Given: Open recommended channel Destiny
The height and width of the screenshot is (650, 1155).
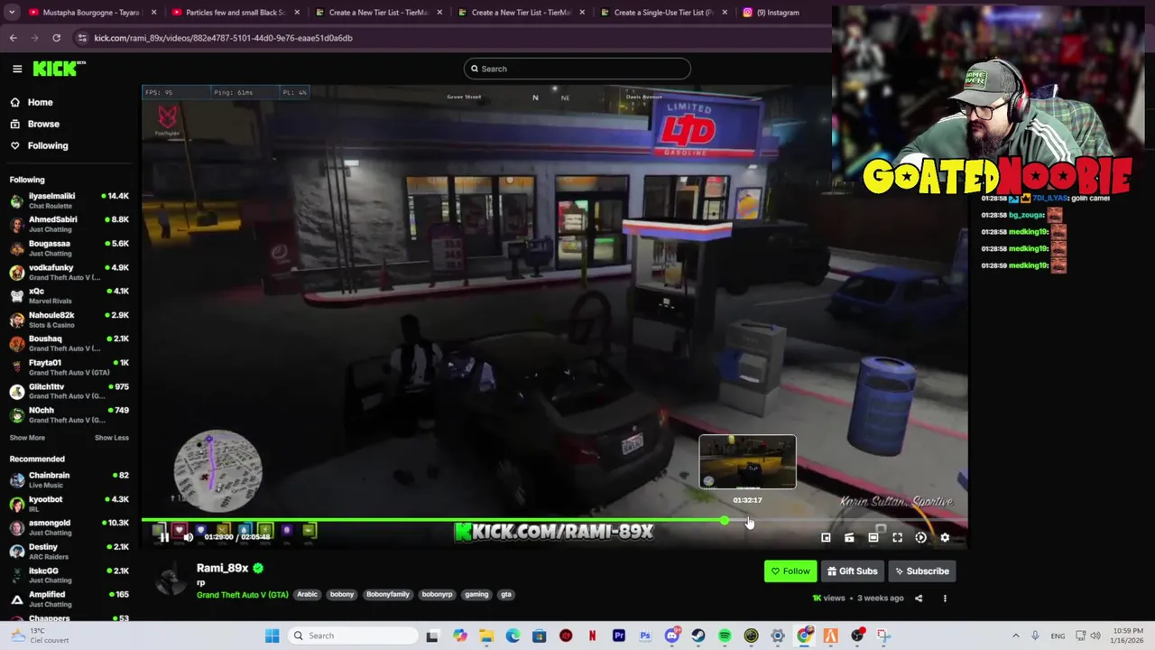Looking at the screenshot, I should (x=69, y=551).
